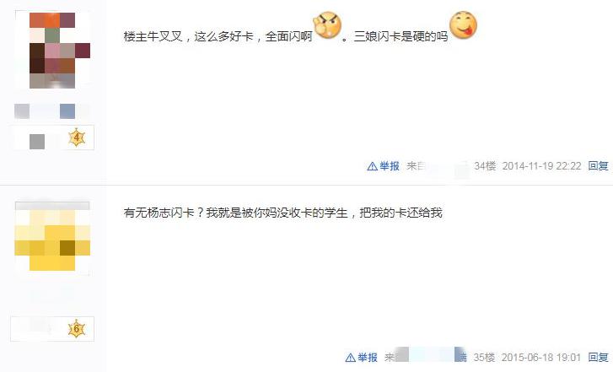This screenshot has width=613, height=372.
Task: Click the tongue-out smiley emoji
Action: tap(463, 25)
